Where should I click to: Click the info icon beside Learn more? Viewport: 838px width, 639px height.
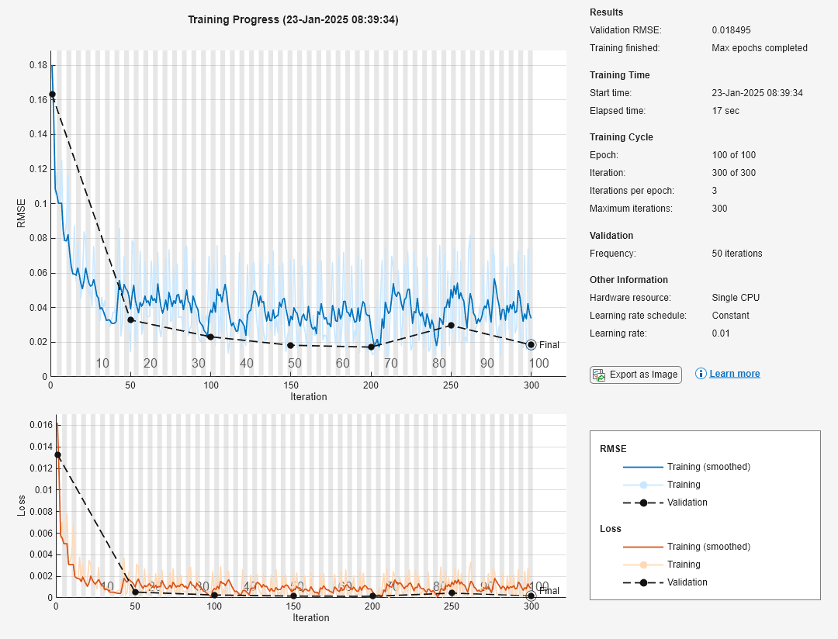pos(701,374)
